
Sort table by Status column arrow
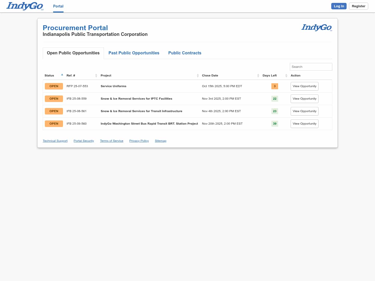62,75
